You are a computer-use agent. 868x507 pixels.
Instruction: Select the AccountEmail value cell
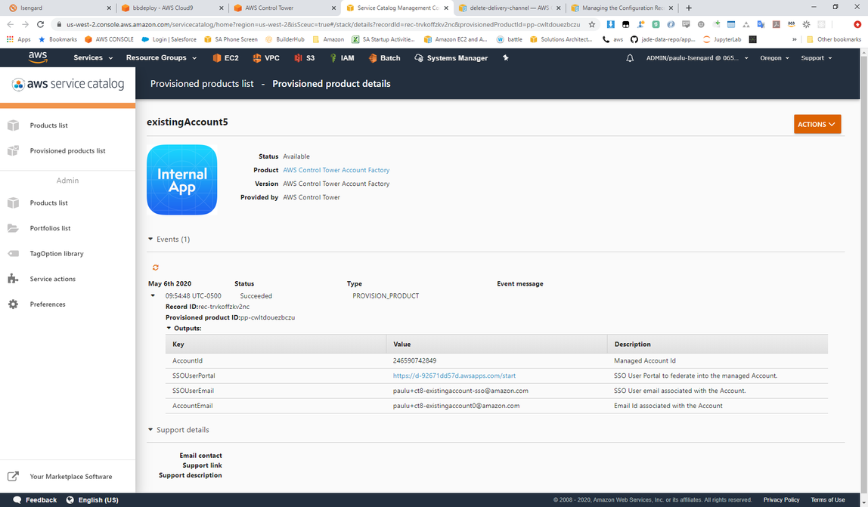[x=456, y=405]
